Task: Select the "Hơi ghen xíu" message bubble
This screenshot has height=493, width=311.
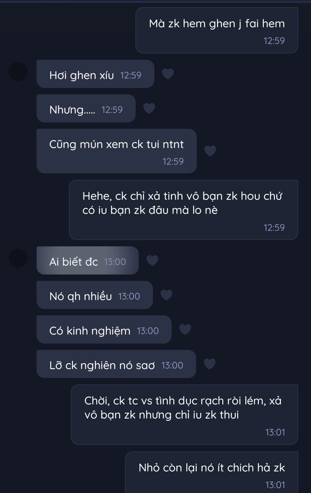Action: [x=95, y=74]
